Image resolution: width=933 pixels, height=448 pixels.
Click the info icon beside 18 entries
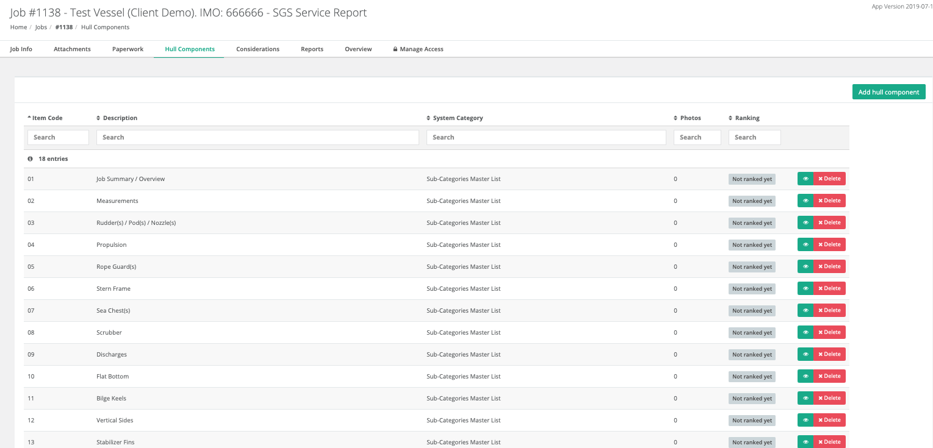pos(30,159)
